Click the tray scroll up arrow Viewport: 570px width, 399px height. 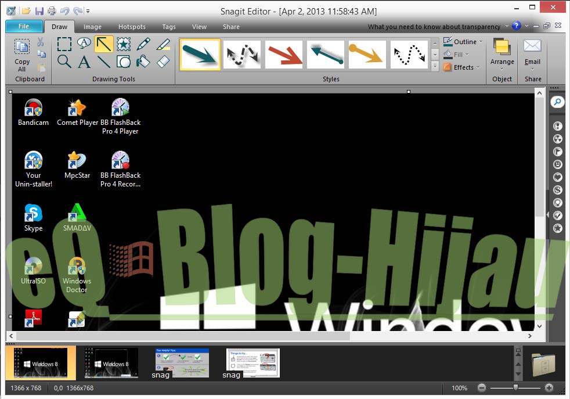point(518,364)
